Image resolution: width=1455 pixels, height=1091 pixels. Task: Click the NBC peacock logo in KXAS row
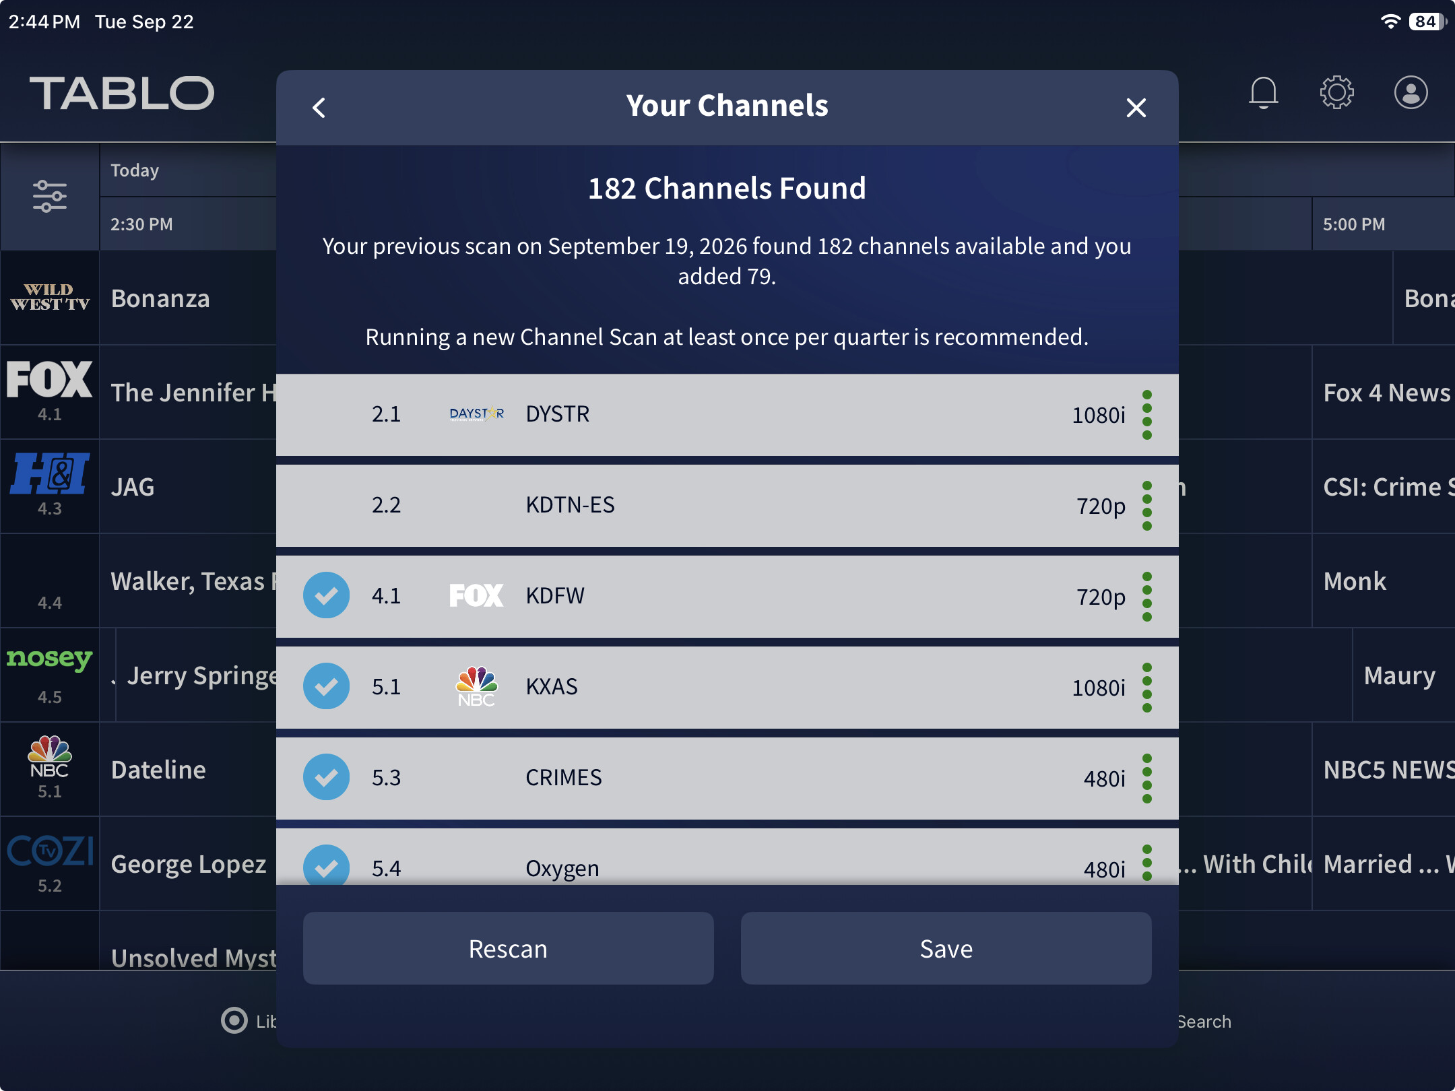(476, 686)
